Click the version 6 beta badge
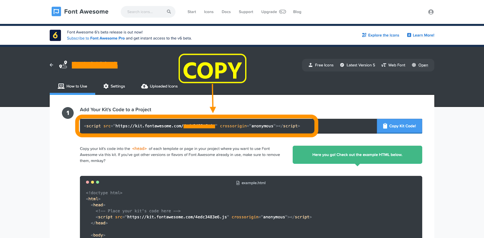This screenshot has width=484, height=238. point(55,35)
